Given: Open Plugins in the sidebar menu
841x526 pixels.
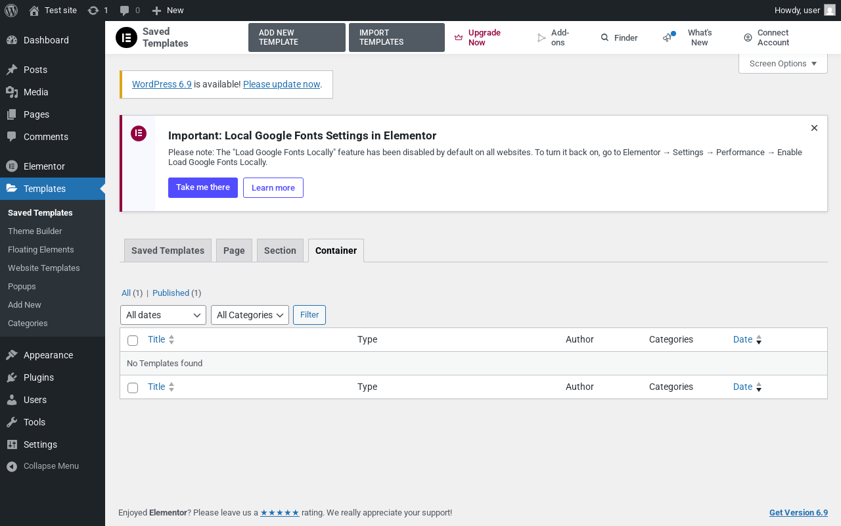Looking at the screenshot, I should tap(38, 377).
